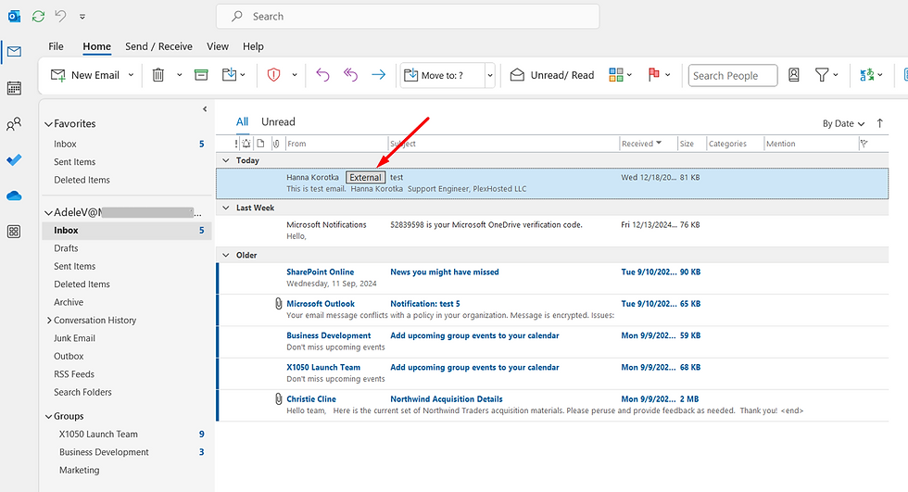Show only Unread messages tab

tap(278, 122)
